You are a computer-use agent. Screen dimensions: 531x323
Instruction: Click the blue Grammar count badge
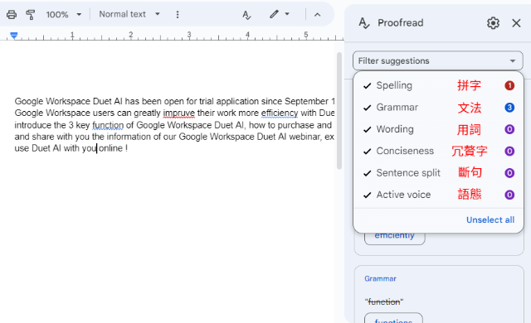click(x=509, y=108)
